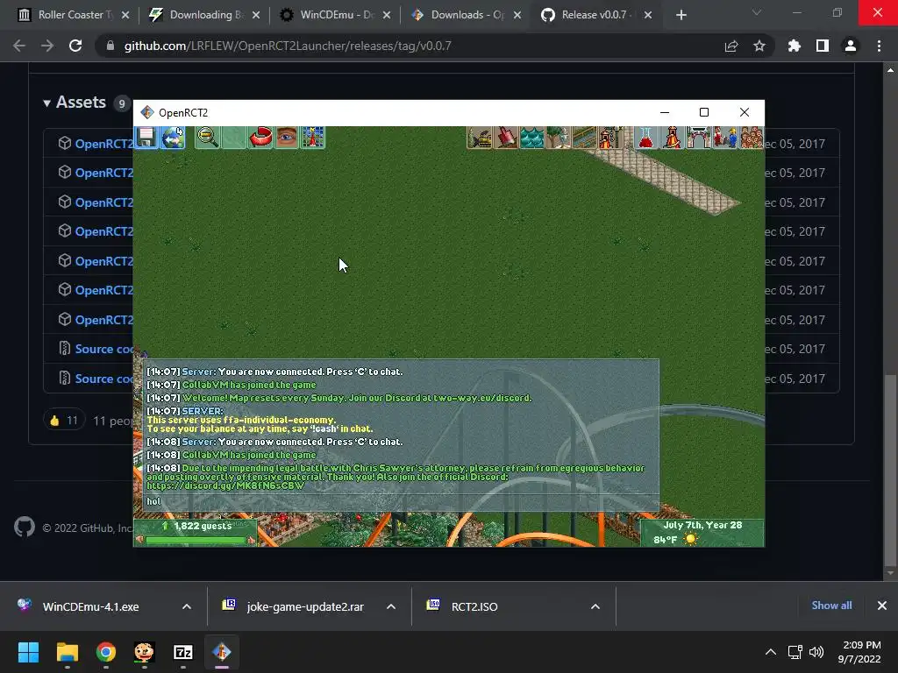Switch to WinCDEmu browser tab

336,15
